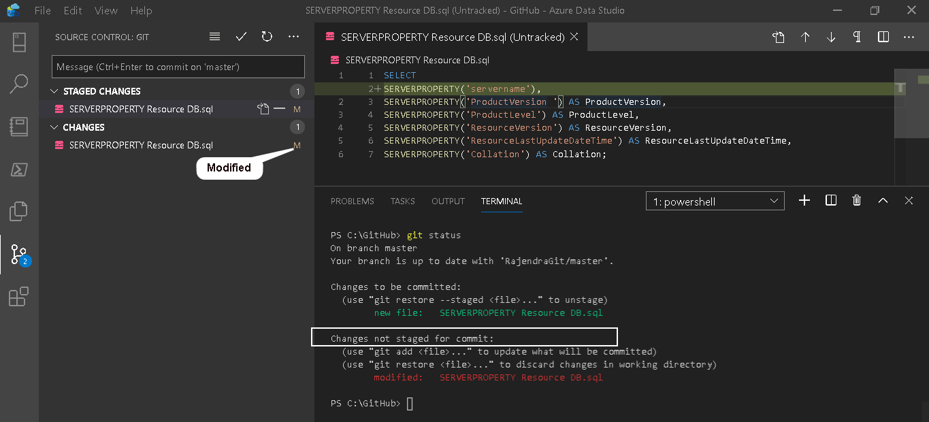This screenshot has height=422, width=929.
Task: Collapse the Staged Changes section
Action: [x=55, y=91]
